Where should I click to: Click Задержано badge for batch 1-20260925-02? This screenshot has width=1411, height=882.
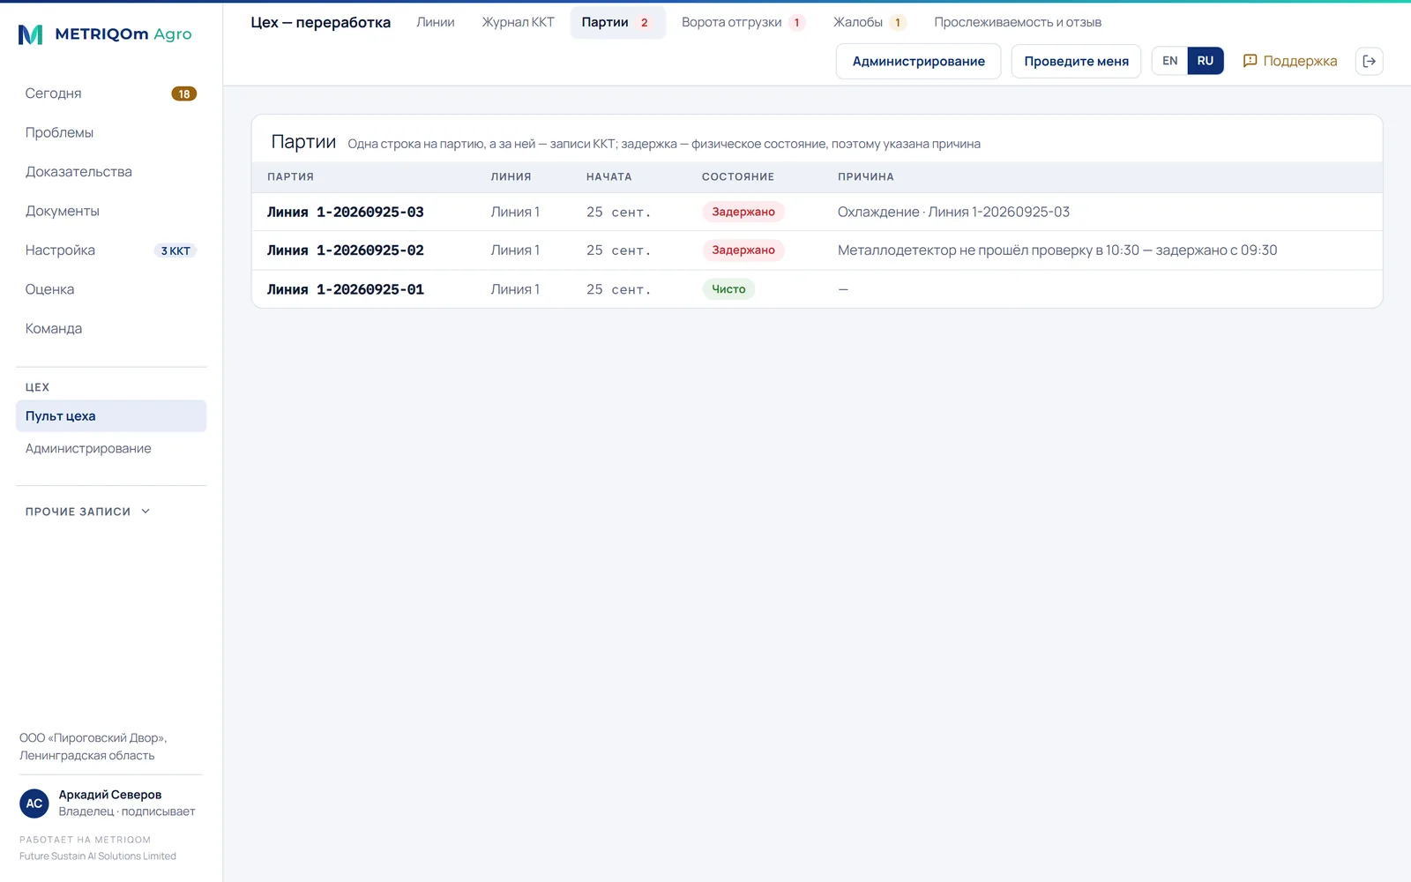click(743, 250)
